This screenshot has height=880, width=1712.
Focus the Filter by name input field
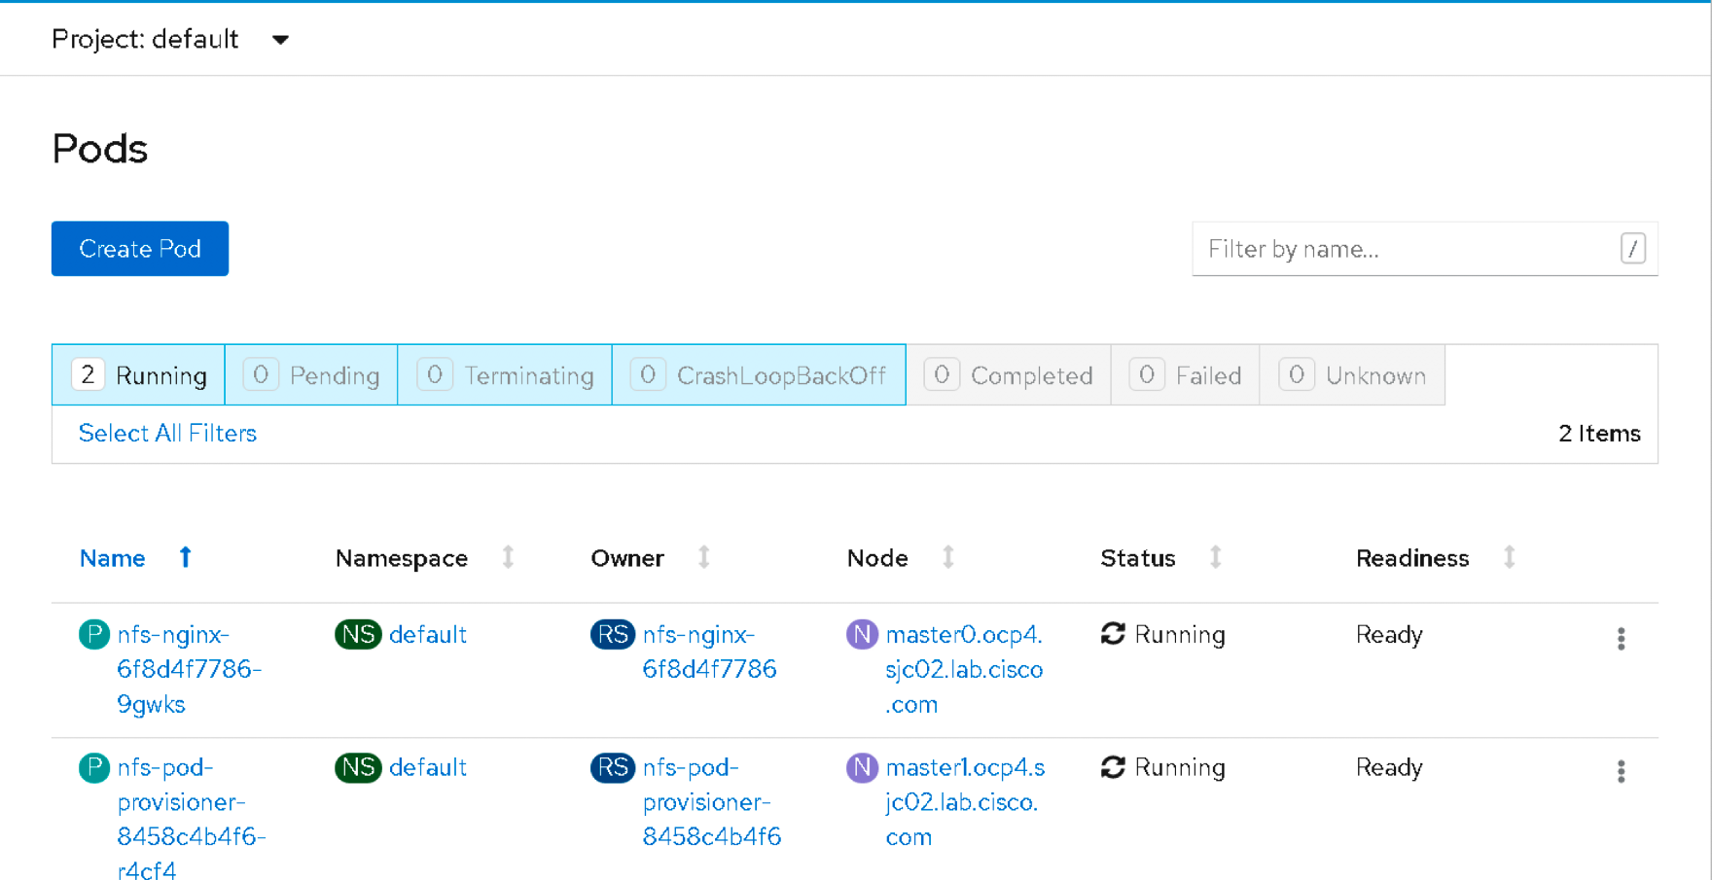click(x=1409, y=249)
